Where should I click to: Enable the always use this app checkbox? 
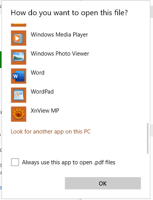tap(15, 162)
